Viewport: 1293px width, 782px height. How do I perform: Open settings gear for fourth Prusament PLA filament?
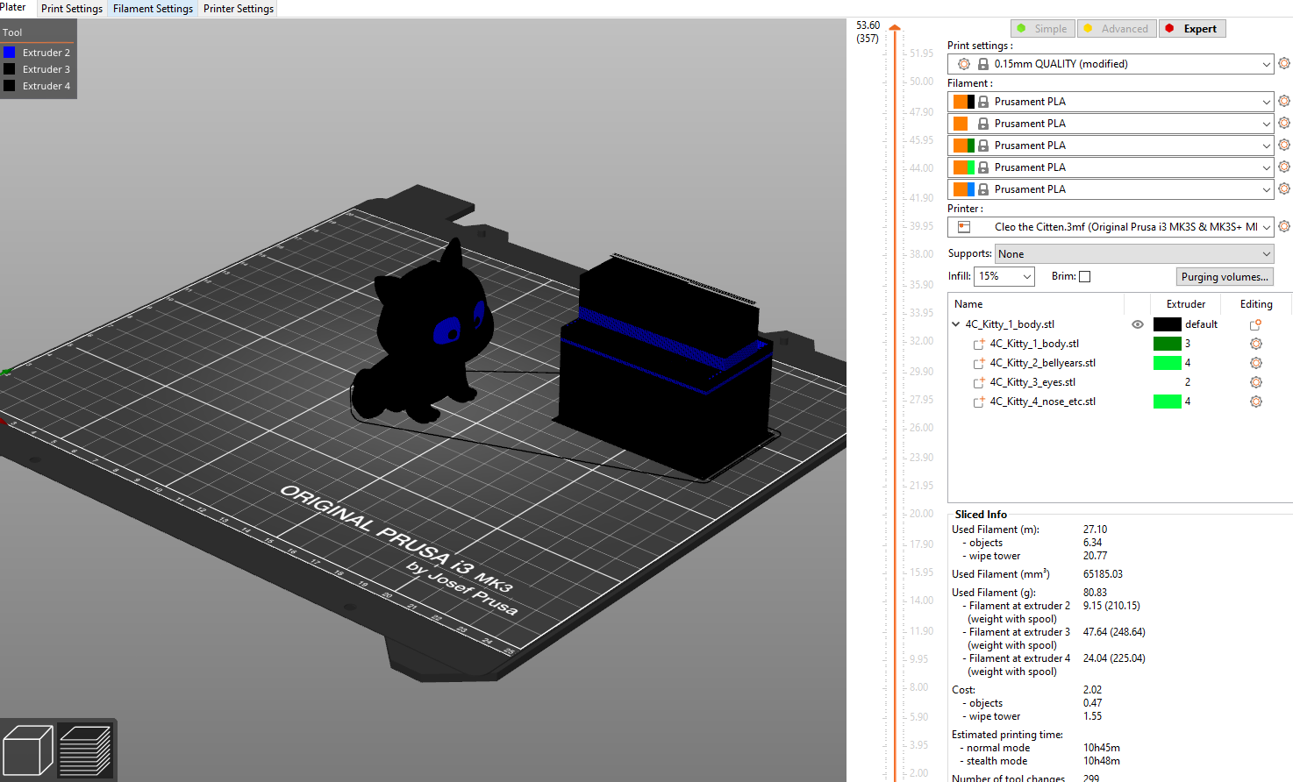(1284, 167)
